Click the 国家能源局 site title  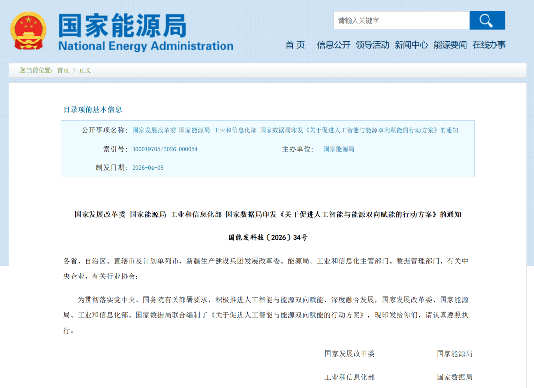pos(123,26)
